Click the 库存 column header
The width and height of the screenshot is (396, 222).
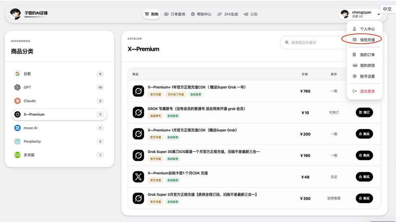[x=334, y=74]
